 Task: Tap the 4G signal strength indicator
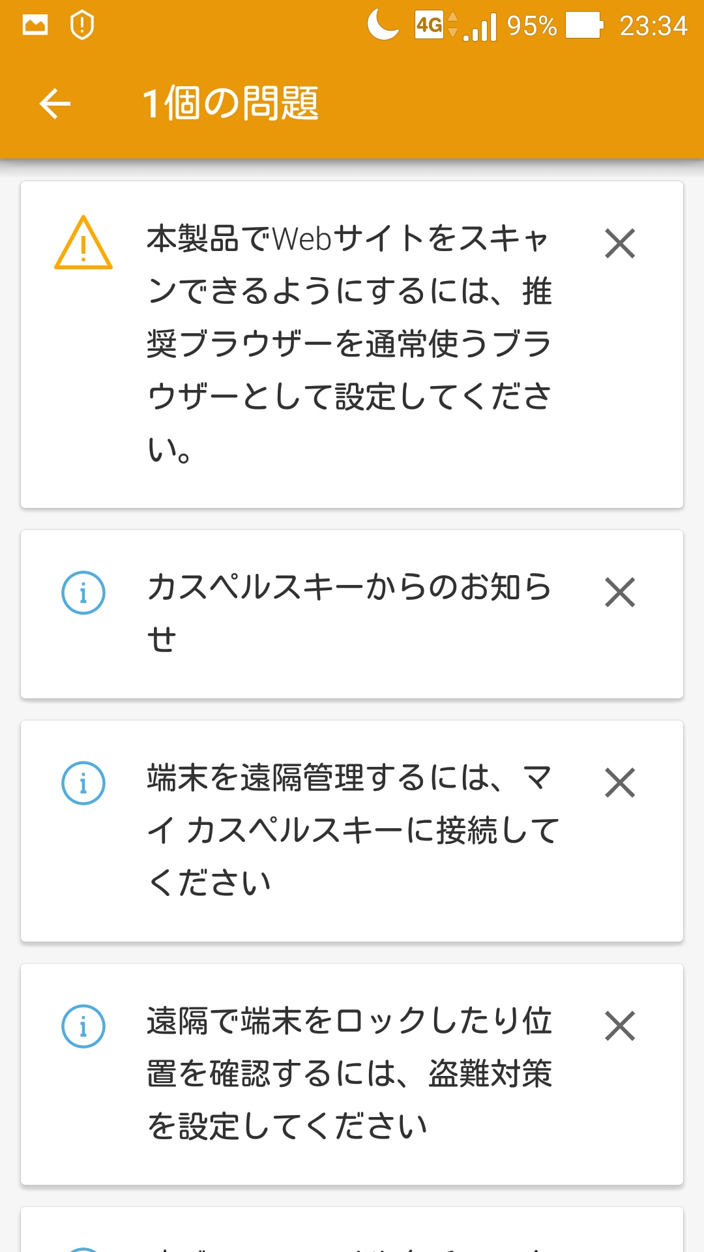[x=456, y=26]
